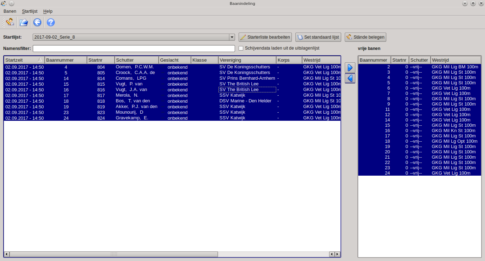Open the Startlijst menu
This screenshot has height=261, width=485.
[x=29, y=11]
